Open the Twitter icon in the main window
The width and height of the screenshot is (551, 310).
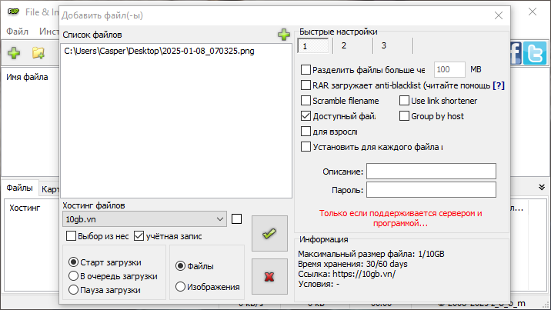(x=535, y=53)
